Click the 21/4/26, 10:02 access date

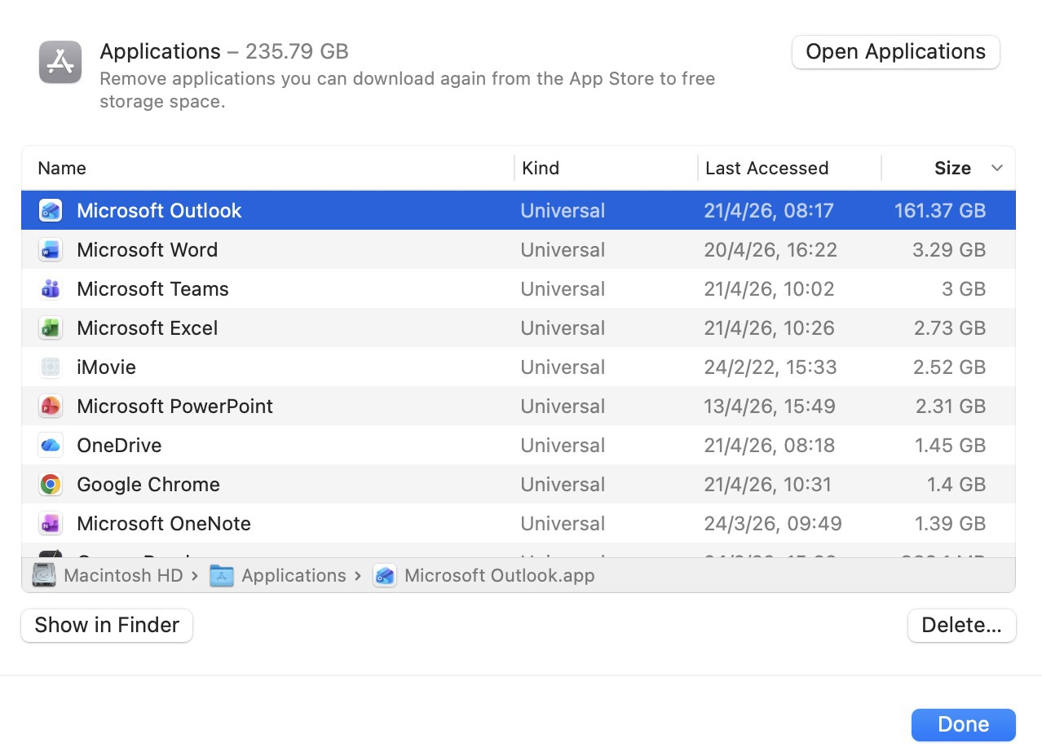770,288
